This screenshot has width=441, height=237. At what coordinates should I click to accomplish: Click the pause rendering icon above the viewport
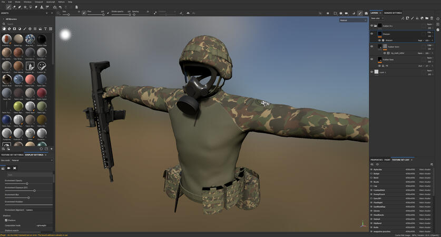328,13
